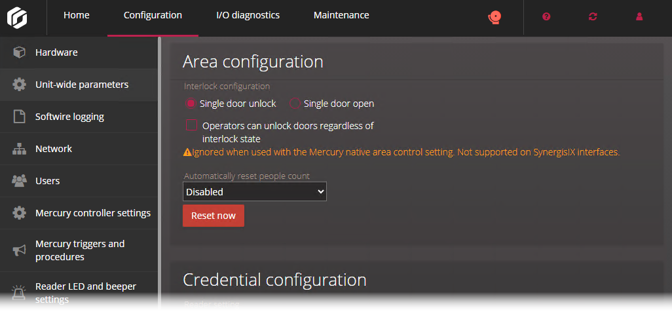Click the Credential configuration heading
This screenshot has height=312, width=672.
[274, 279]
